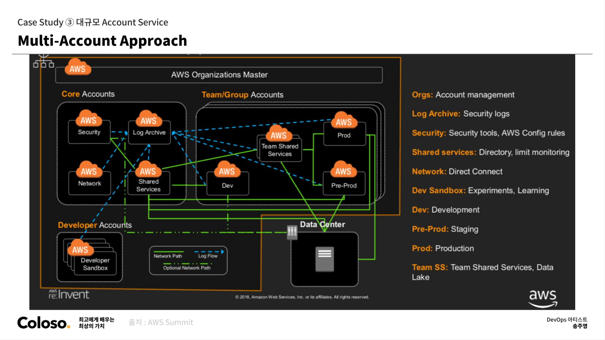Click the Network account box in Core Accounts
The image size is (605, 340).
click(x=89, y=183)
